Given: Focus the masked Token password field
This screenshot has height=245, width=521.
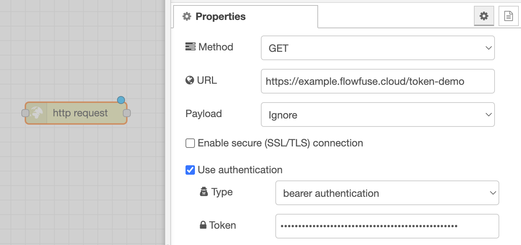Looking at the screenshot, I should [x=387, y=226].
